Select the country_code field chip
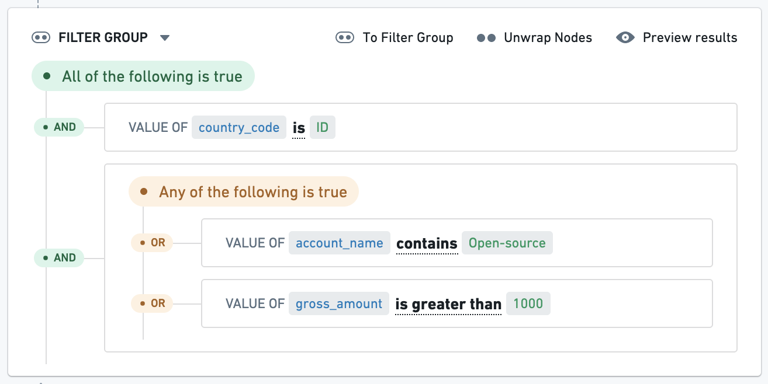This screenshot has width=768, height=384. coord(239,127)
